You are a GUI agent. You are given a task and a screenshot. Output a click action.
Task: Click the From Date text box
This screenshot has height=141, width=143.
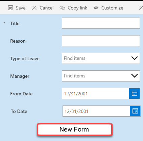coord(96,94)
